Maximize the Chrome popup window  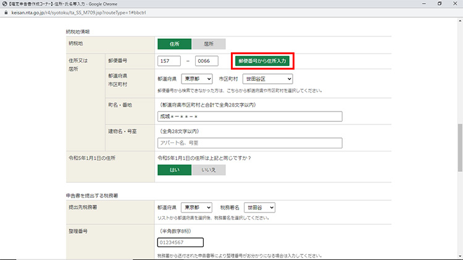pos(439,3)
